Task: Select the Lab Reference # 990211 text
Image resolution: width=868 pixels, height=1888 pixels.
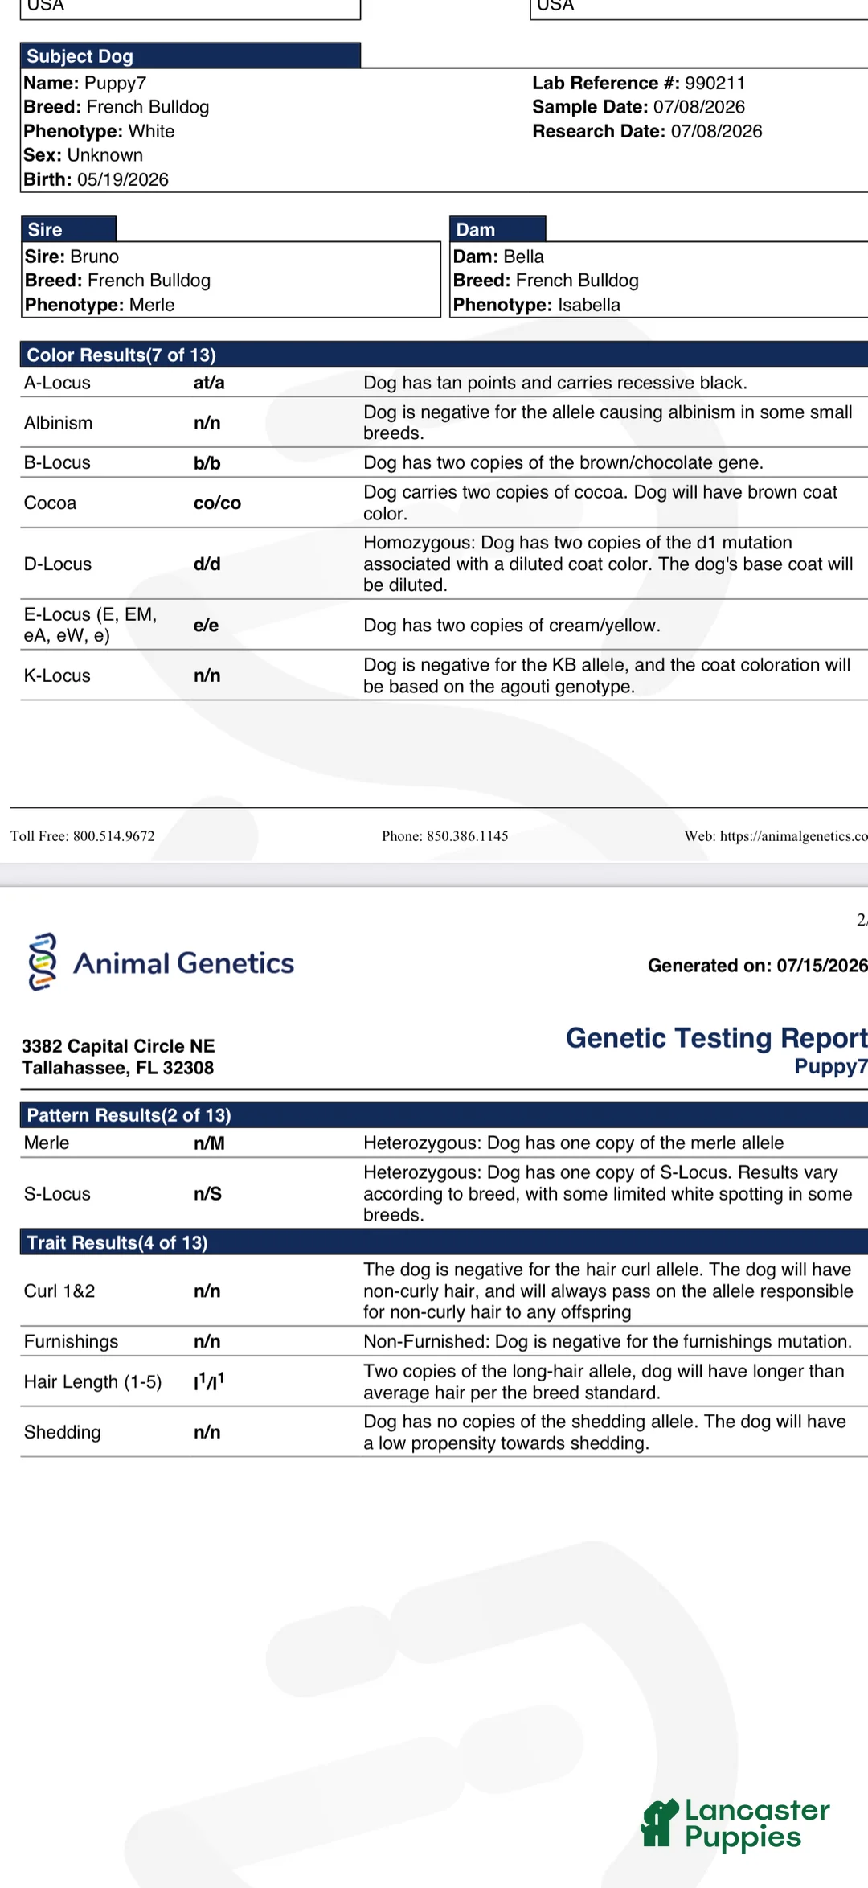Action: [639, 83]
